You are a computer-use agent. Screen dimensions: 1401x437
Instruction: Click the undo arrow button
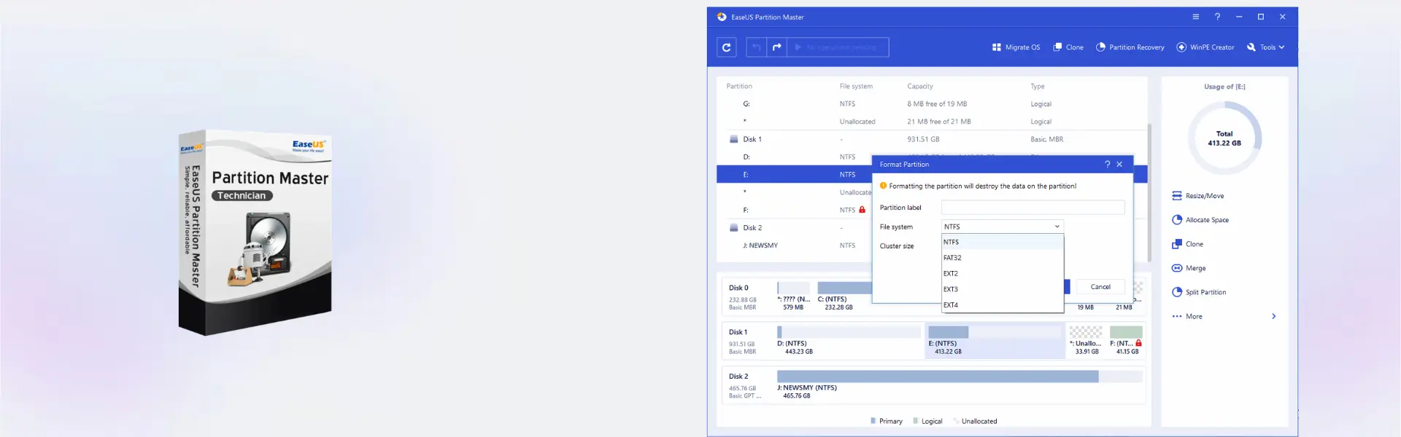[x=756, y=47]
